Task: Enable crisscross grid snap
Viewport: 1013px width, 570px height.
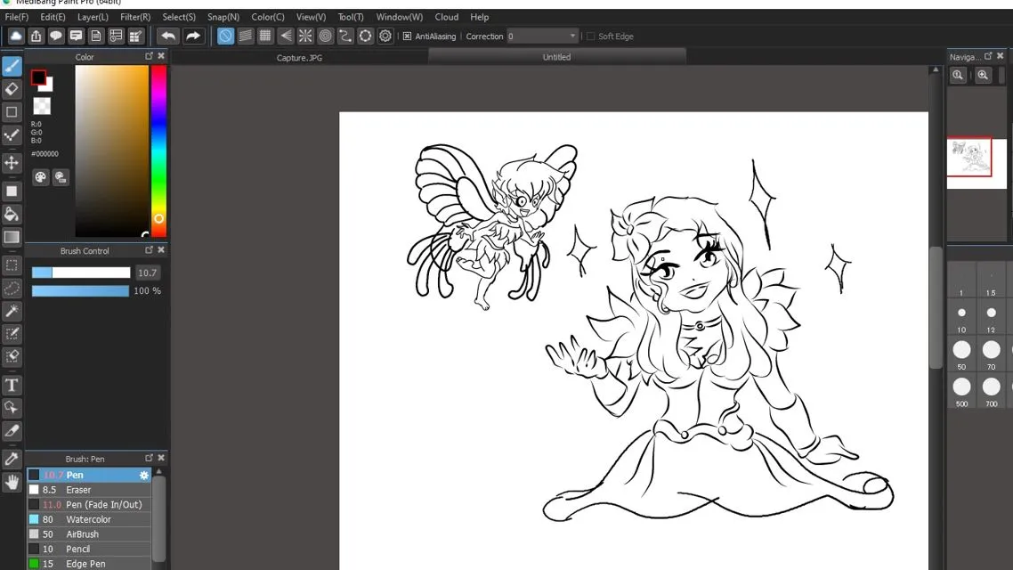Action: [x=265, y=37]
